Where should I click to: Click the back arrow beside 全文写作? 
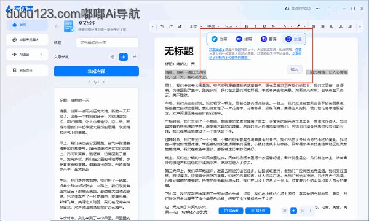57,26
